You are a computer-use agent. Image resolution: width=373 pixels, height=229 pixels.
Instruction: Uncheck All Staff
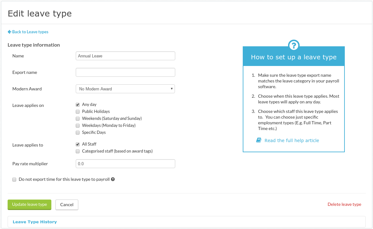[x=78, y=144]
